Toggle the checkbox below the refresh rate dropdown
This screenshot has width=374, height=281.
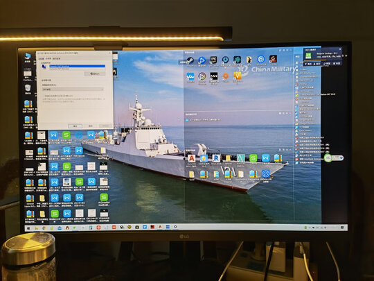[x=44, y=96]
